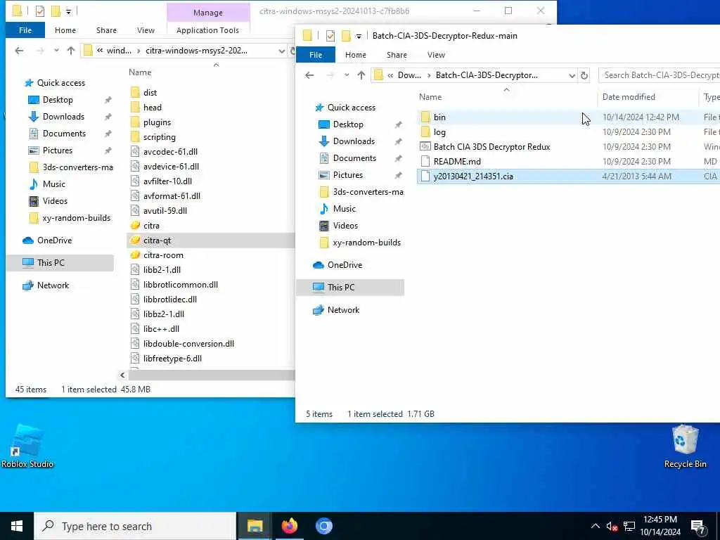This screenshot has height=540, width=720.
Task: Go back in Citra window navigation
Action: pyautogui.click(x=19, y=51)
